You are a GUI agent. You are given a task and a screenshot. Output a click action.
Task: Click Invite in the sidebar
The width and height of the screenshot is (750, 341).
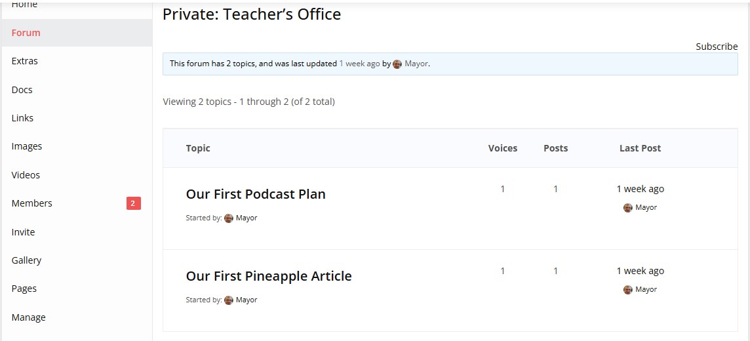pyautogui.click(x=24, y=232)
